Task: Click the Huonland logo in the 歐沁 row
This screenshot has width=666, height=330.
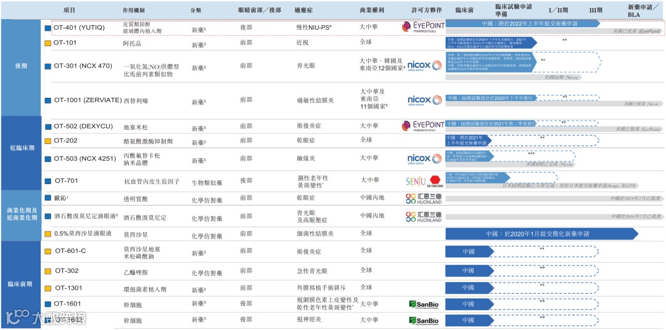Action: coord(424,198)
